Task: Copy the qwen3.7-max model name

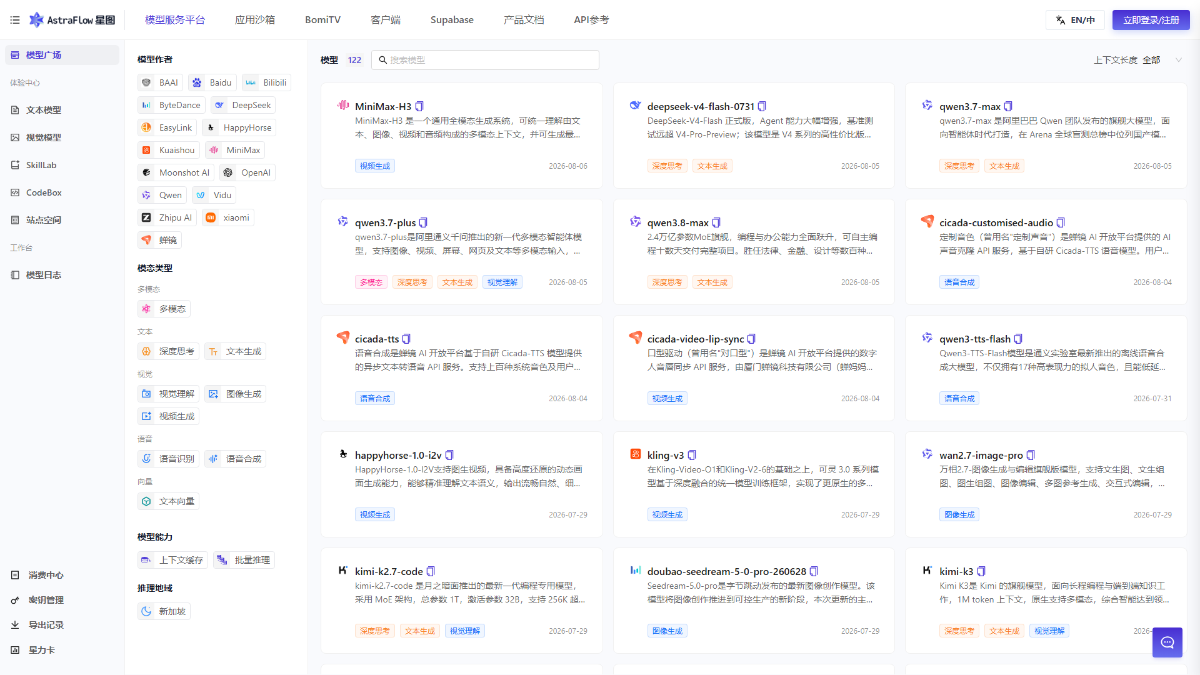Action: point(1008,107)
